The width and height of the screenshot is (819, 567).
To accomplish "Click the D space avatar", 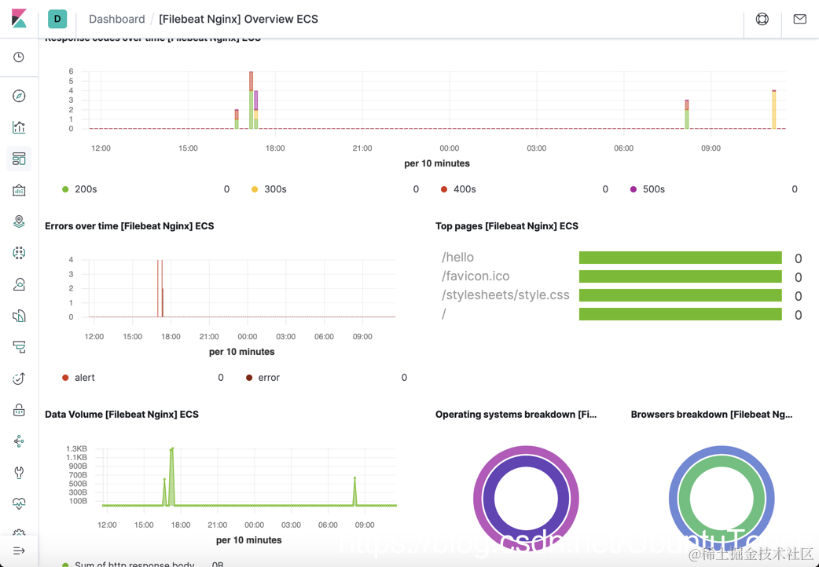I will 57,19.
